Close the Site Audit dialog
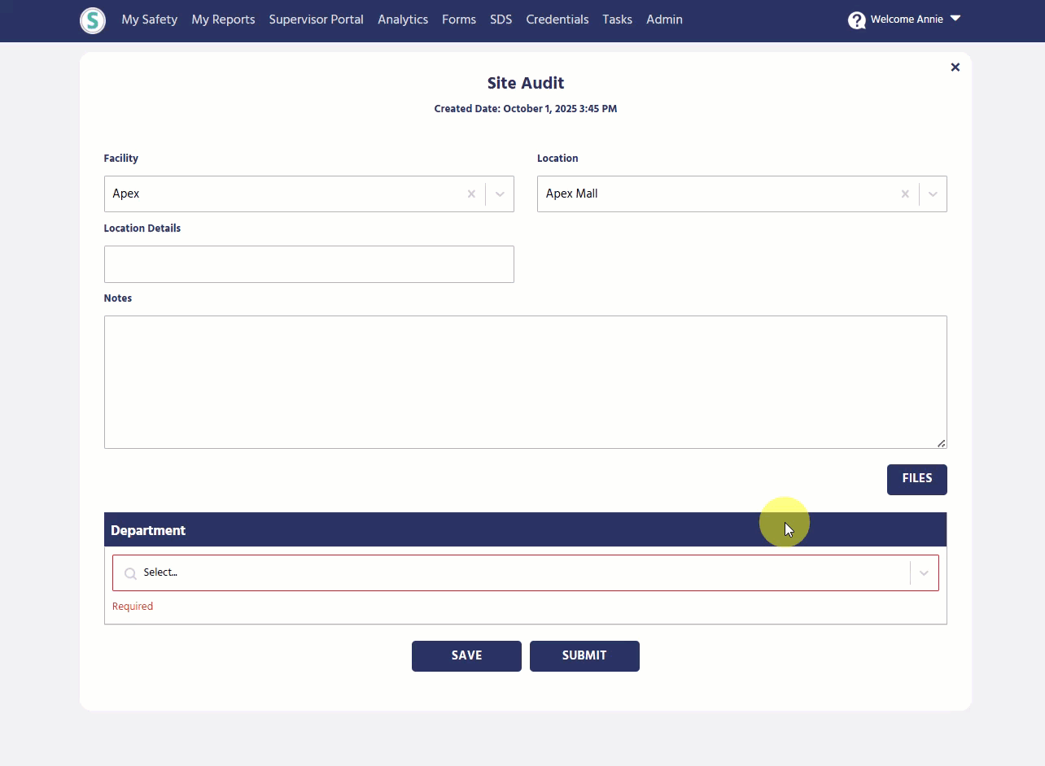 pos(955,67)
